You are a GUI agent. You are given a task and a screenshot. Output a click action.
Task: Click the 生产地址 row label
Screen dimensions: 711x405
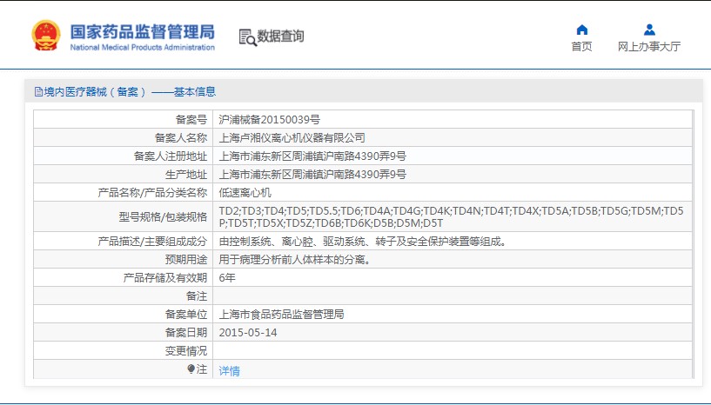pos(186,175)
